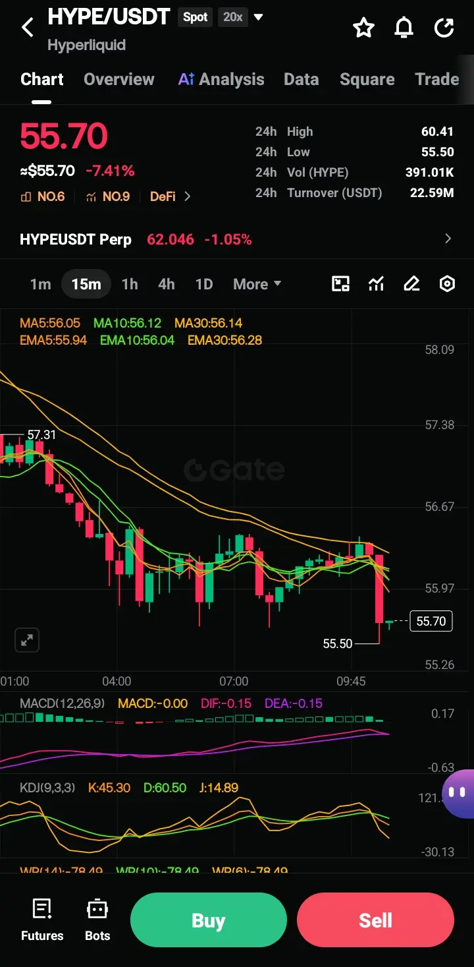Tap the DEA:-0.15 value

[x=293, y=703]
